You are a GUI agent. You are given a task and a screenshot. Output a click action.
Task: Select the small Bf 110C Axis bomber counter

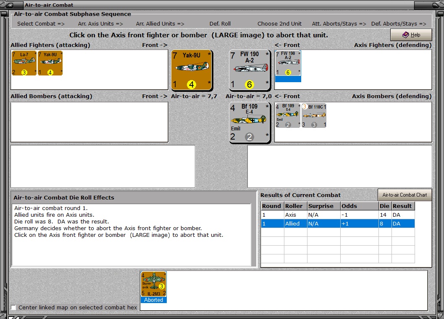(314, 116)
